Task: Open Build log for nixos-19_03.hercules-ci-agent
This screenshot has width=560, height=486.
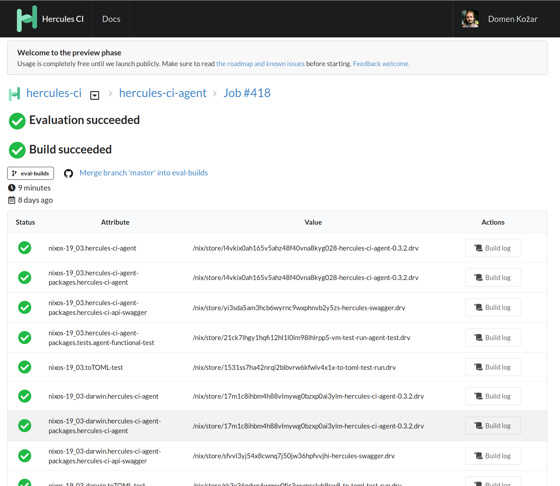Action: coord(493,248)
